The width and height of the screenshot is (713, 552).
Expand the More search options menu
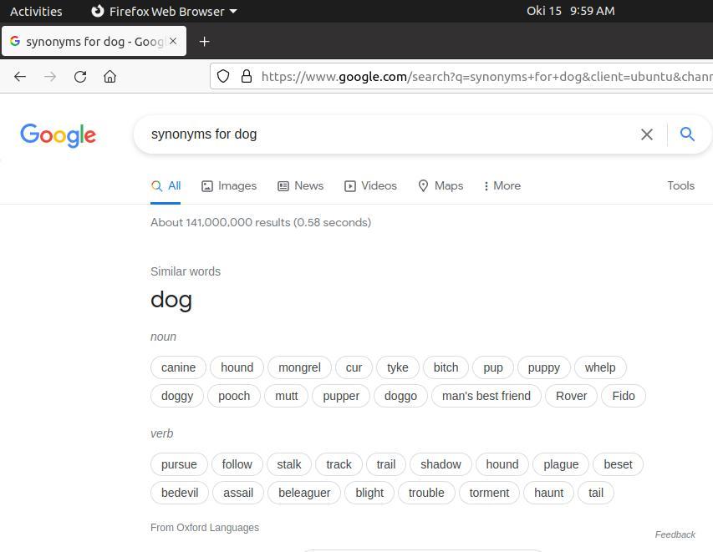502,186
